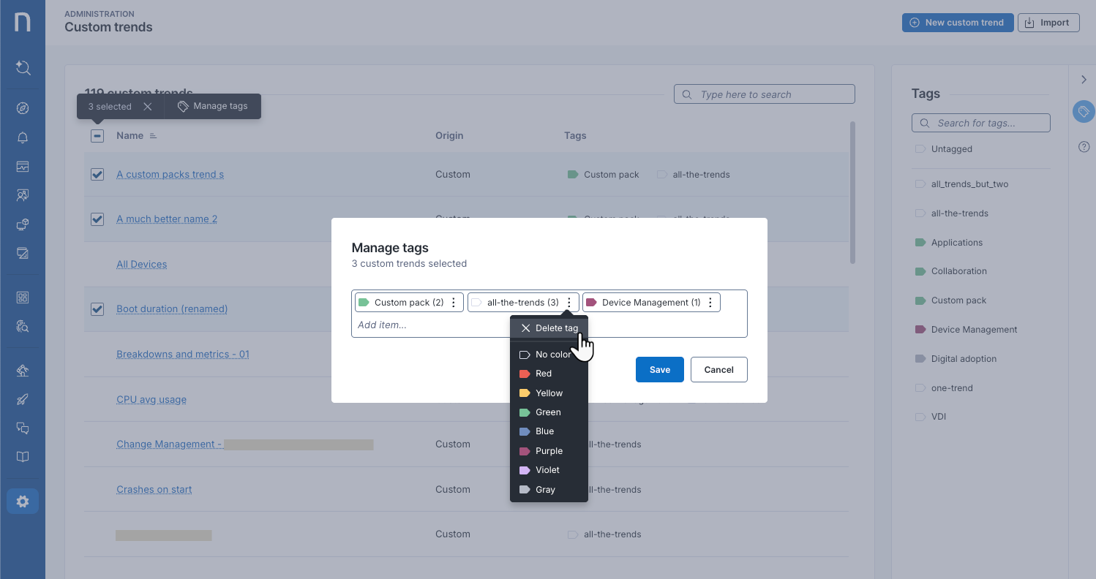Open the help question mark icon
The width and height of the screenshot is (1096, 579).
(x=1084, y=146)
